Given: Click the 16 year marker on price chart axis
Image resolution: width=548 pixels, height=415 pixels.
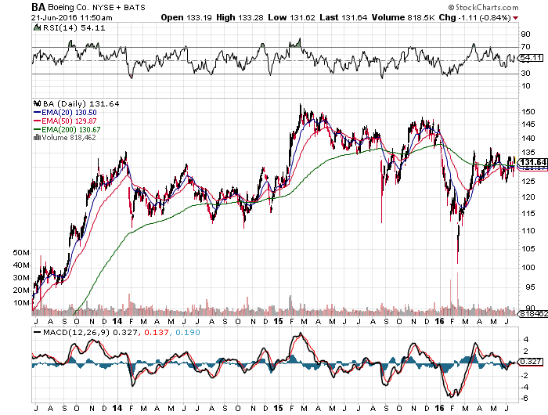Looking at the screenshot, I should (439, 321).
